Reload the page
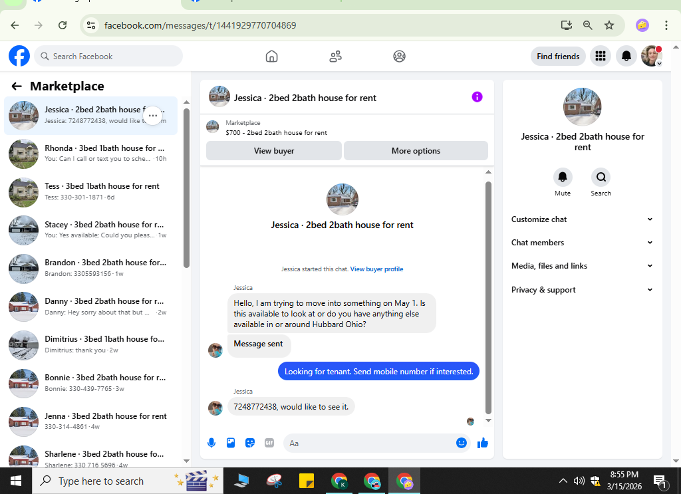The height and width of the screenshot is (494, 681). [63, 25]
